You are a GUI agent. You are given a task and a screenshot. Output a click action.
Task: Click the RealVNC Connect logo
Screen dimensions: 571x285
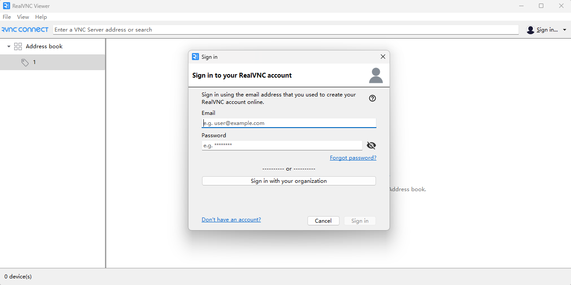pyautogui.click(x=25, y=30)
